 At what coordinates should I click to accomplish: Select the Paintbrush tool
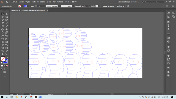pyautogui.click(x=7, y=26)
